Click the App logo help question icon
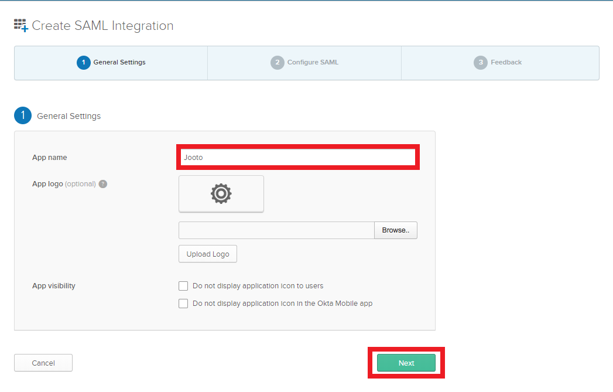 click(103, 184)
